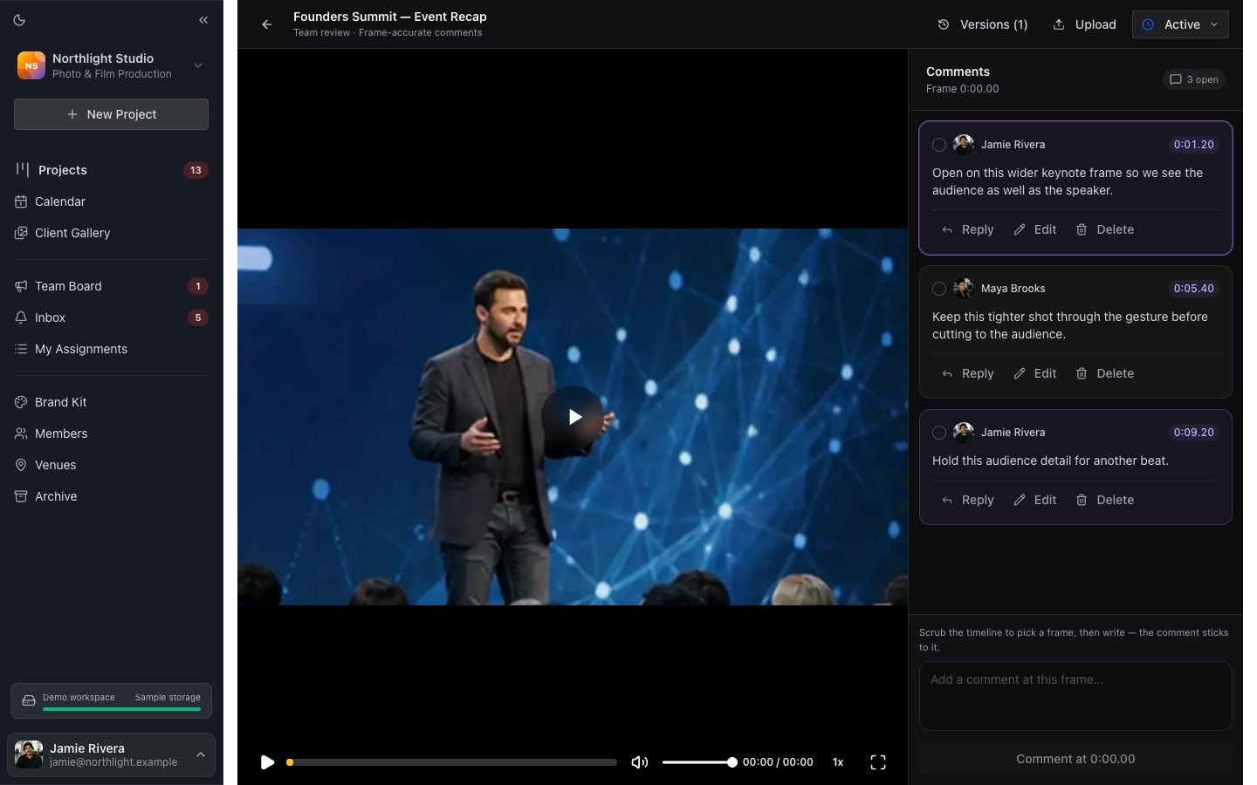Open Client Gallery in sidebar
The image size is (1257, 785).
[x=111, y=233]
